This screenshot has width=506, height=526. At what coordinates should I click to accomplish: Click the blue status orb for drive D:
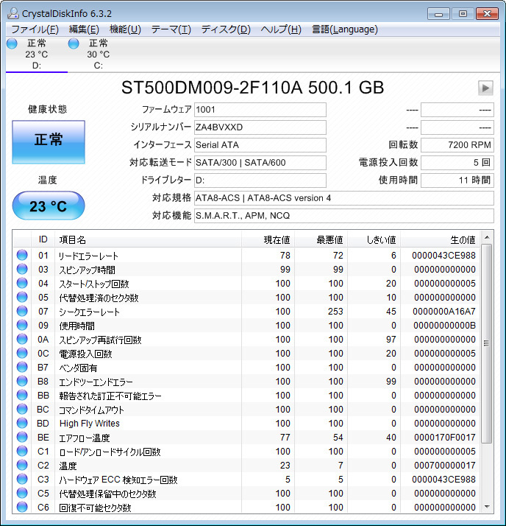pyautogui.click(x=12, y=43)
